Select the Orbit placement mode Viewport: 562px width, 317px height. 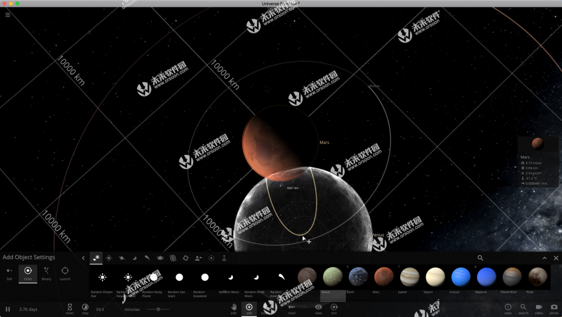(x=28, y=274)
